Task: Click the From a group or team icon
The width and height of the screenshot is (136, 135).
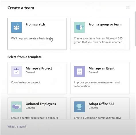Action: (x=79, y=27)
